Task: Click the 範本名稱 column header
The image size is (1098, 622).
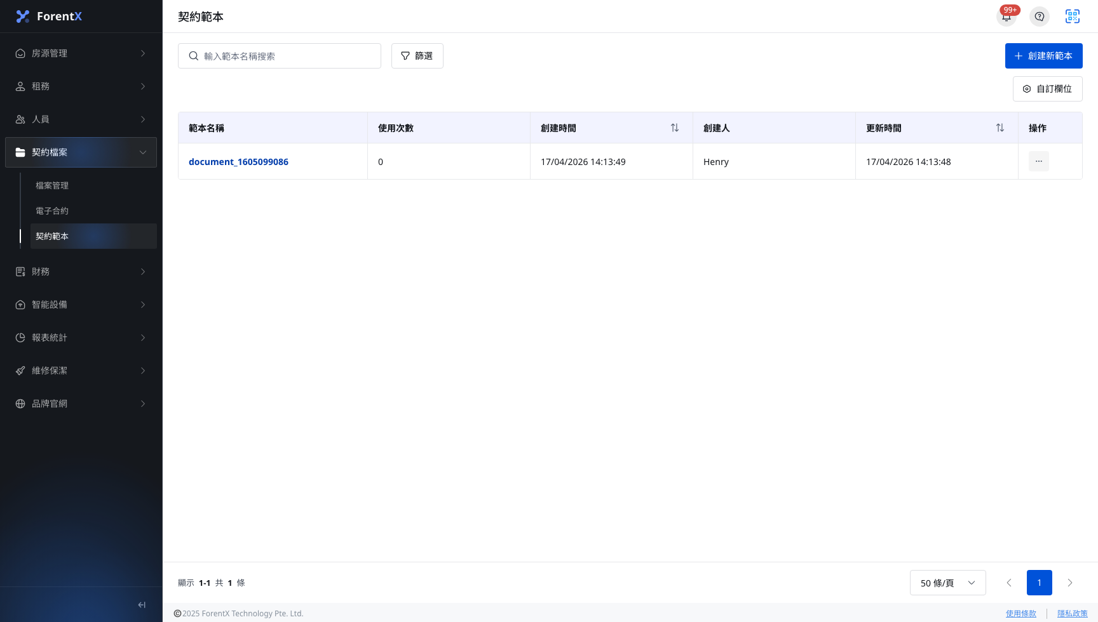Action: (x=273, y=128)
